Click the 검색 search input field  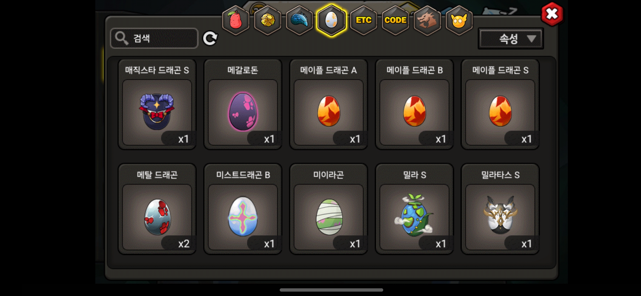click(x=154, y=38)
